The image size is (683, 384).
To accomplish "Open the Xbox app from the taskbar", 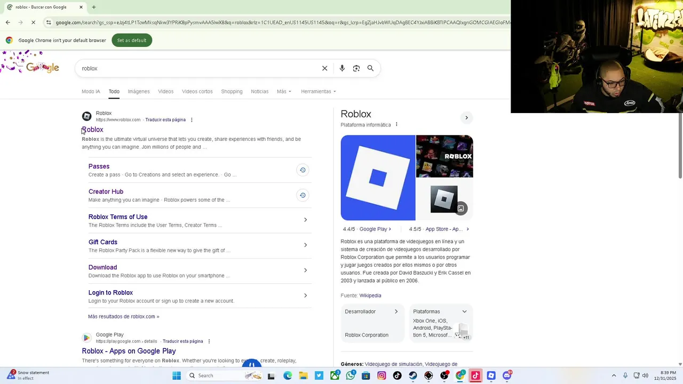I will 335,375.
